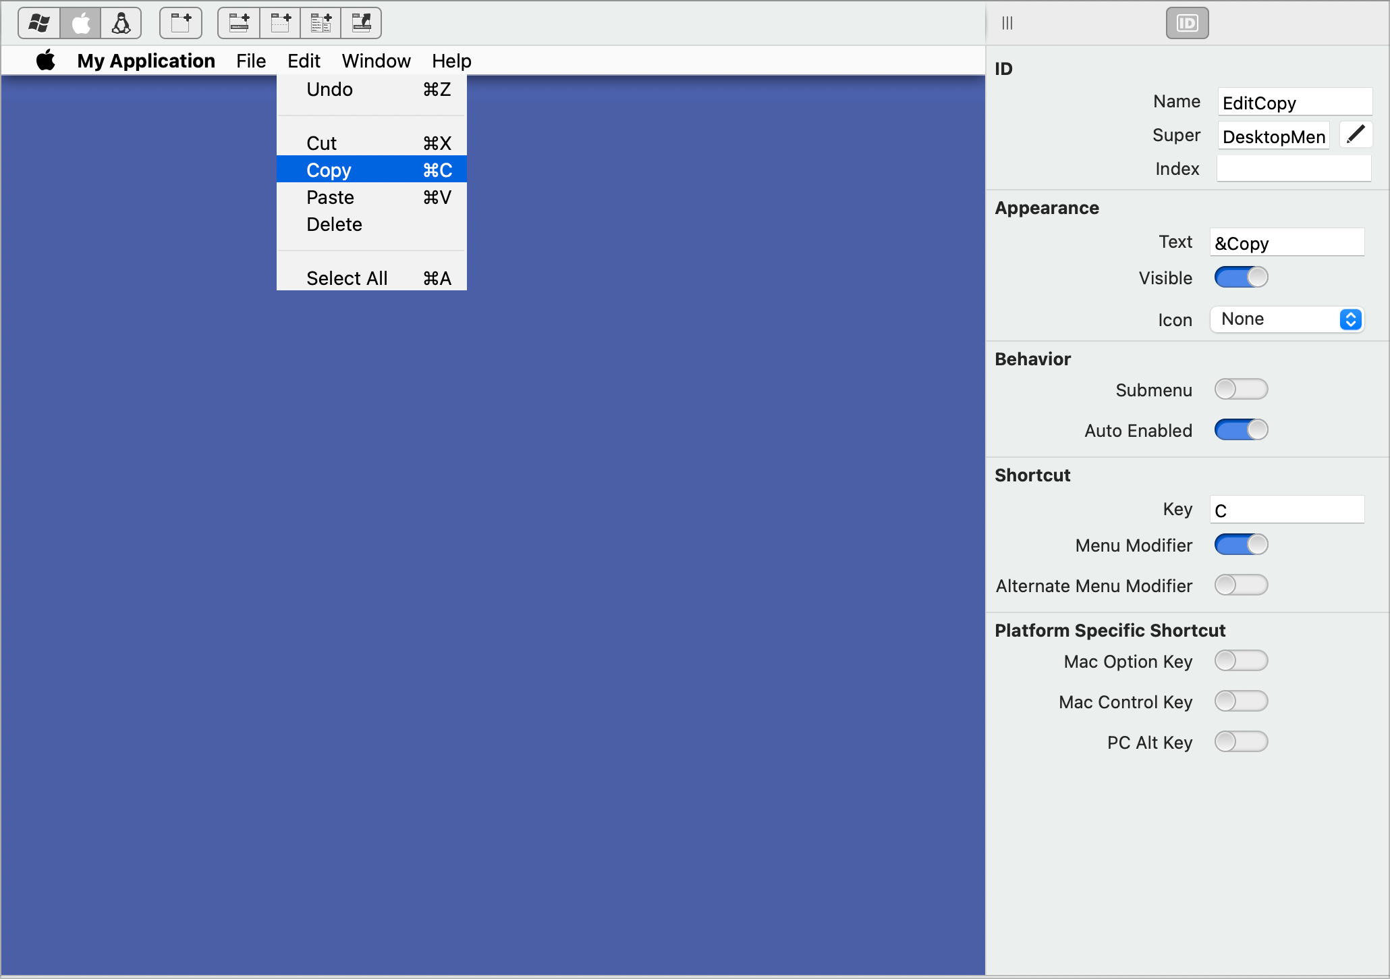Viewport: 1390px width, 979px height.
Task: Enable the Submenu behavior toggle
Action: (x=1241, y=389)
